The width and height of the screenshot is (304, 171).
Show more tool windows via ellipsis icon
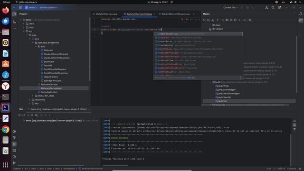(14, 28)
